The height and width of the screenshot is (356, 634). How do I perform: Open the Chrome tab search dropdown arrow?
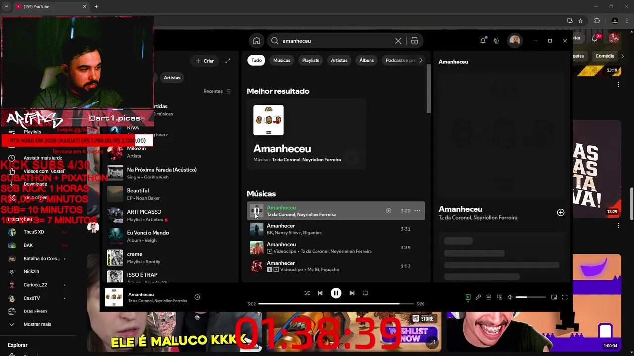click(6, 7)
